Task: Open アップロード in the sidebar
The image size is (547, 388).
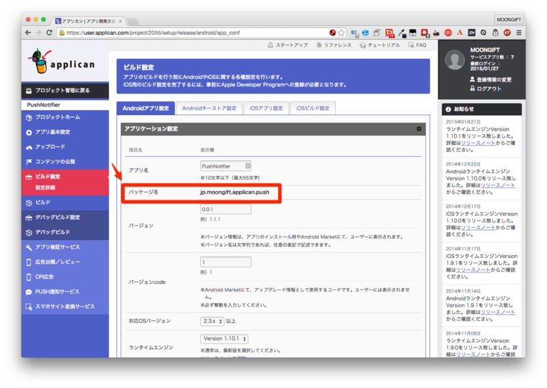Action: 65,147
